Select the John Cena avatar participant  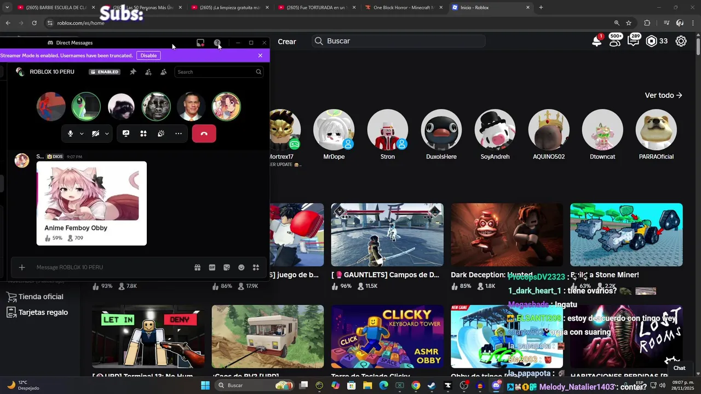point(191,106)
